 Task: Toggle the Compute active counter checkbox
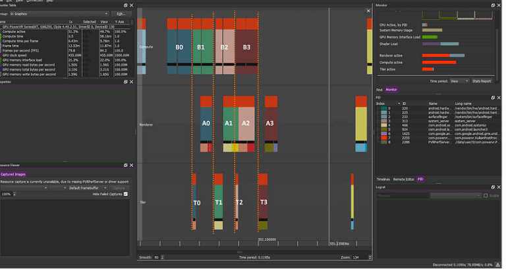[x=1, y=32]
